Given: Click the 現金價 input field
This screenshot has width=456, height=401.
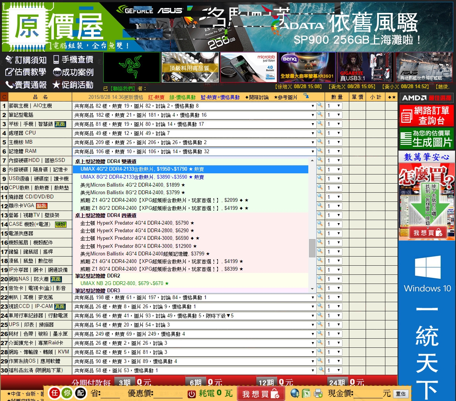Looking at the screenshot, I should (x=367, y=393).
